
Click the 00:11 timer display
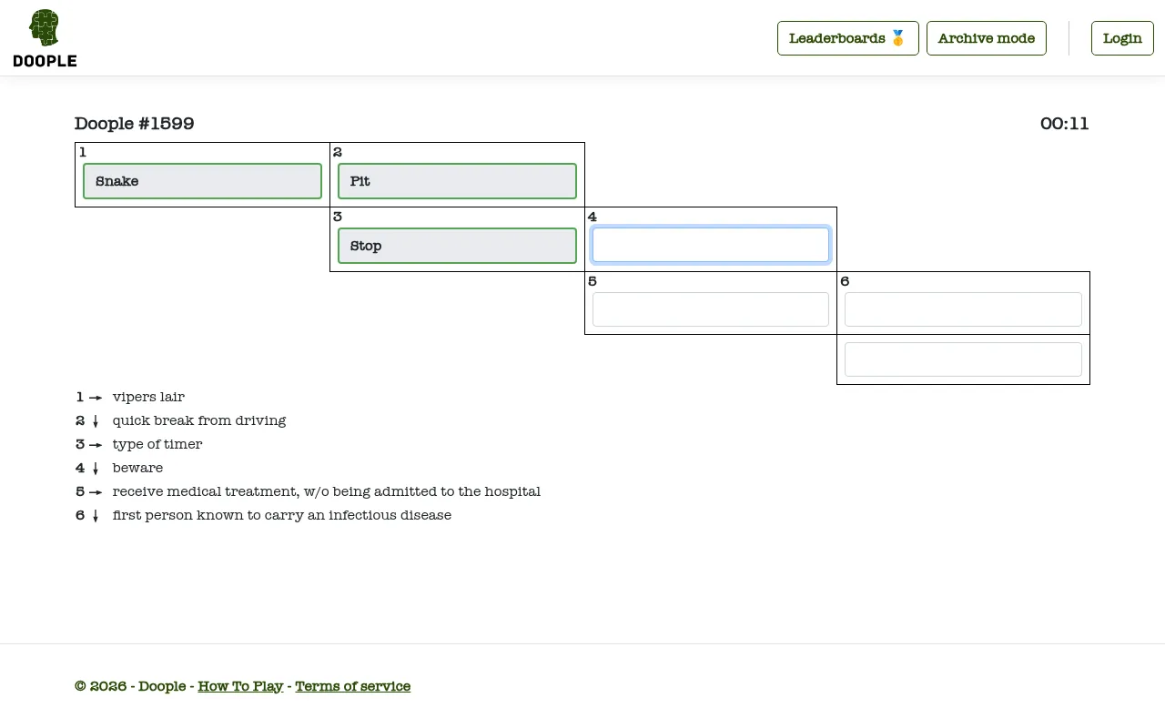tap(1064, 124)
